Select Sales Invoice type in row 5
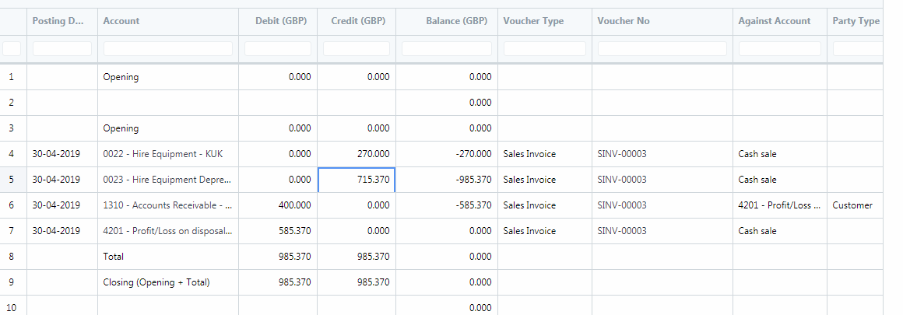Screen dimensions: 903x315 click(545, 180)
